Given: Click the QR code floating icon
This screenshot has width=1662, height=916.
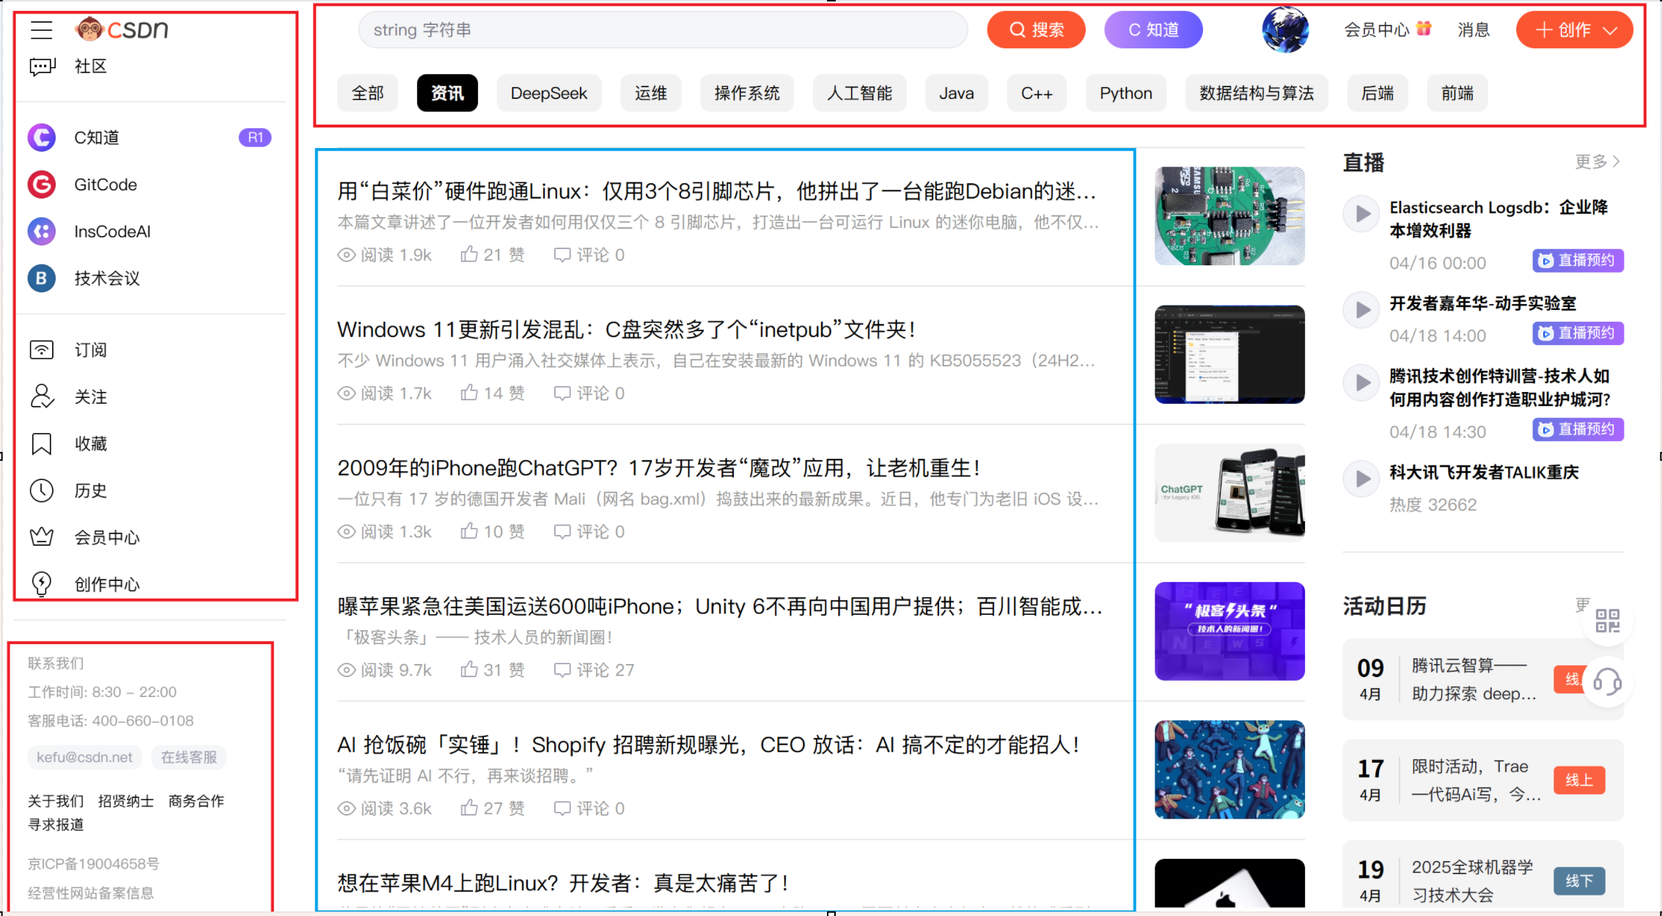Looking at the screenshot, I should (1607, 621).
